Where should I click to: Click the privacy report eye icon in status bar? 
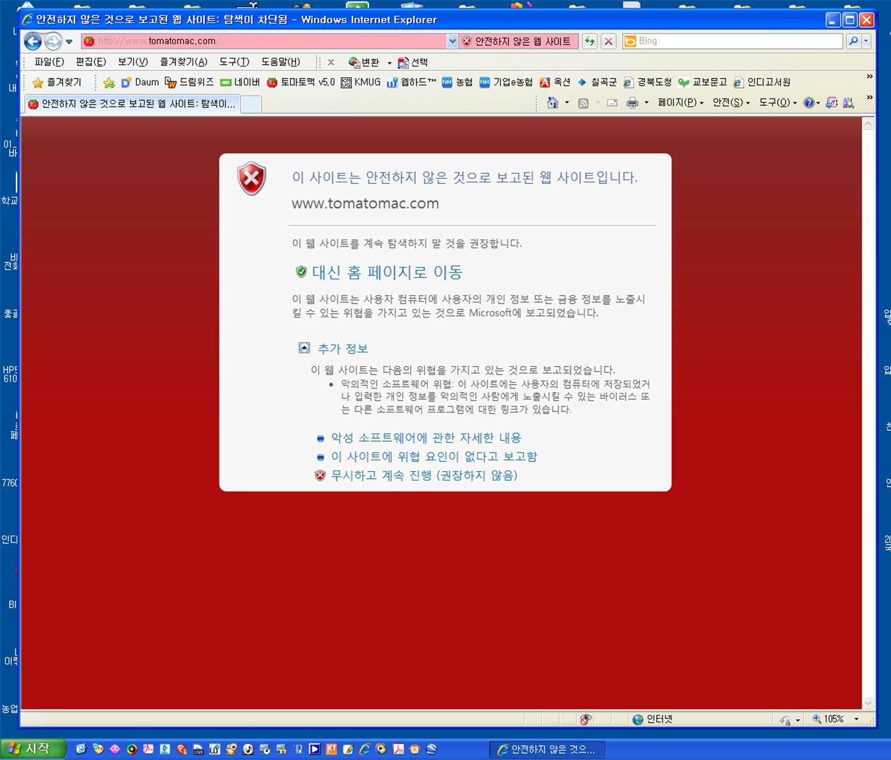coord(585,720)
